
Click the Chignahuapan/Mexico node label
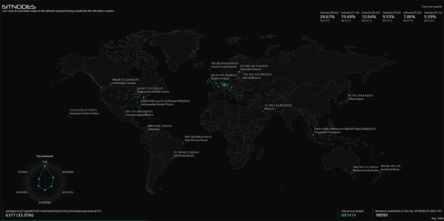point(139,115)
